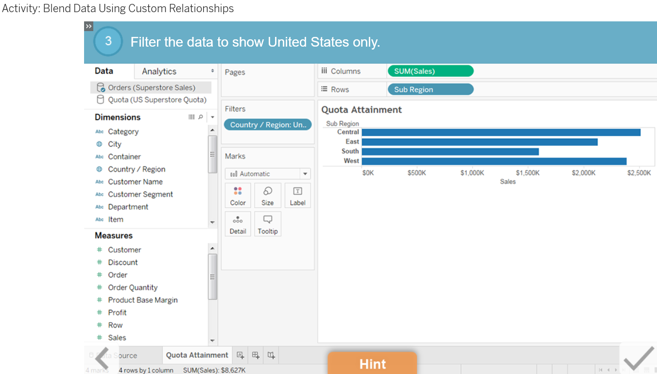Open Data/Analytics pane switcher arrows
This screenshot has height=374, width=657.
[212, 71]
